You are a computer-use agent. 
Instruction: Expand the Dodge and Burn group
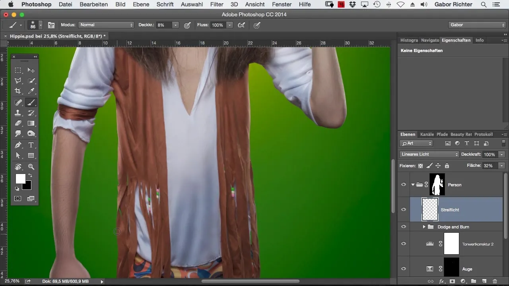(x=424, y=227)
